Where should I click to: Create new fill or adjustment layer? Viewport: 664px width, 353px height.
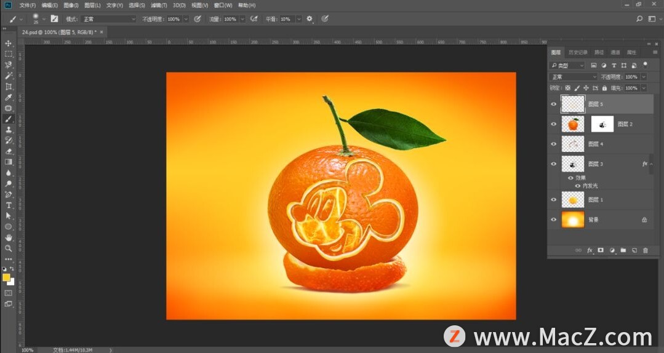612,250
